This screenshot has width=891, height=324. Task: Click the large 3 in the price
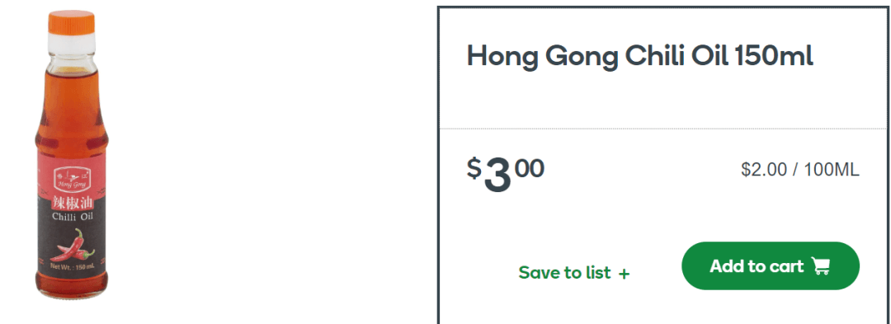click(497, 176)
